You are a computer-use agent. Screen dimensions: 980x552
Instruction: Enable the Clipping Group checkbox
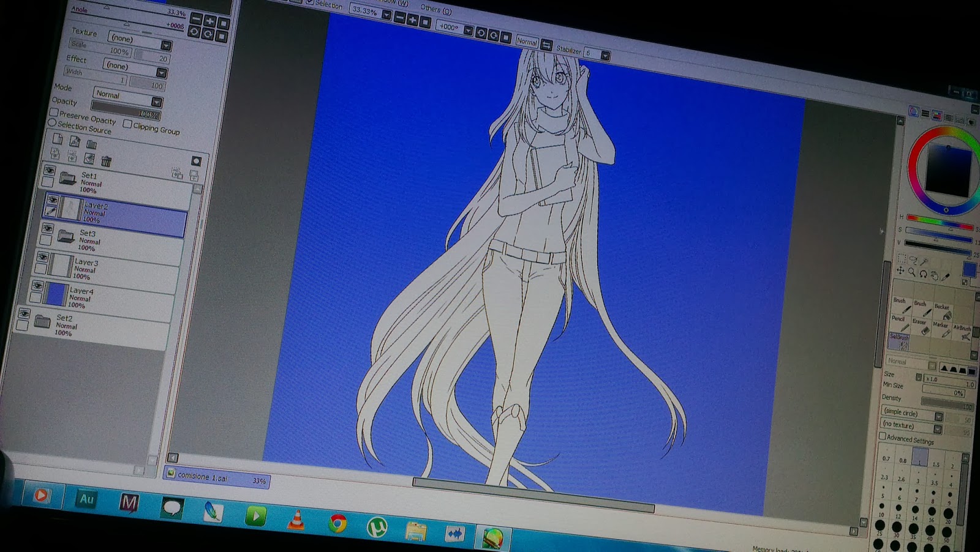(x=127, y=124)
